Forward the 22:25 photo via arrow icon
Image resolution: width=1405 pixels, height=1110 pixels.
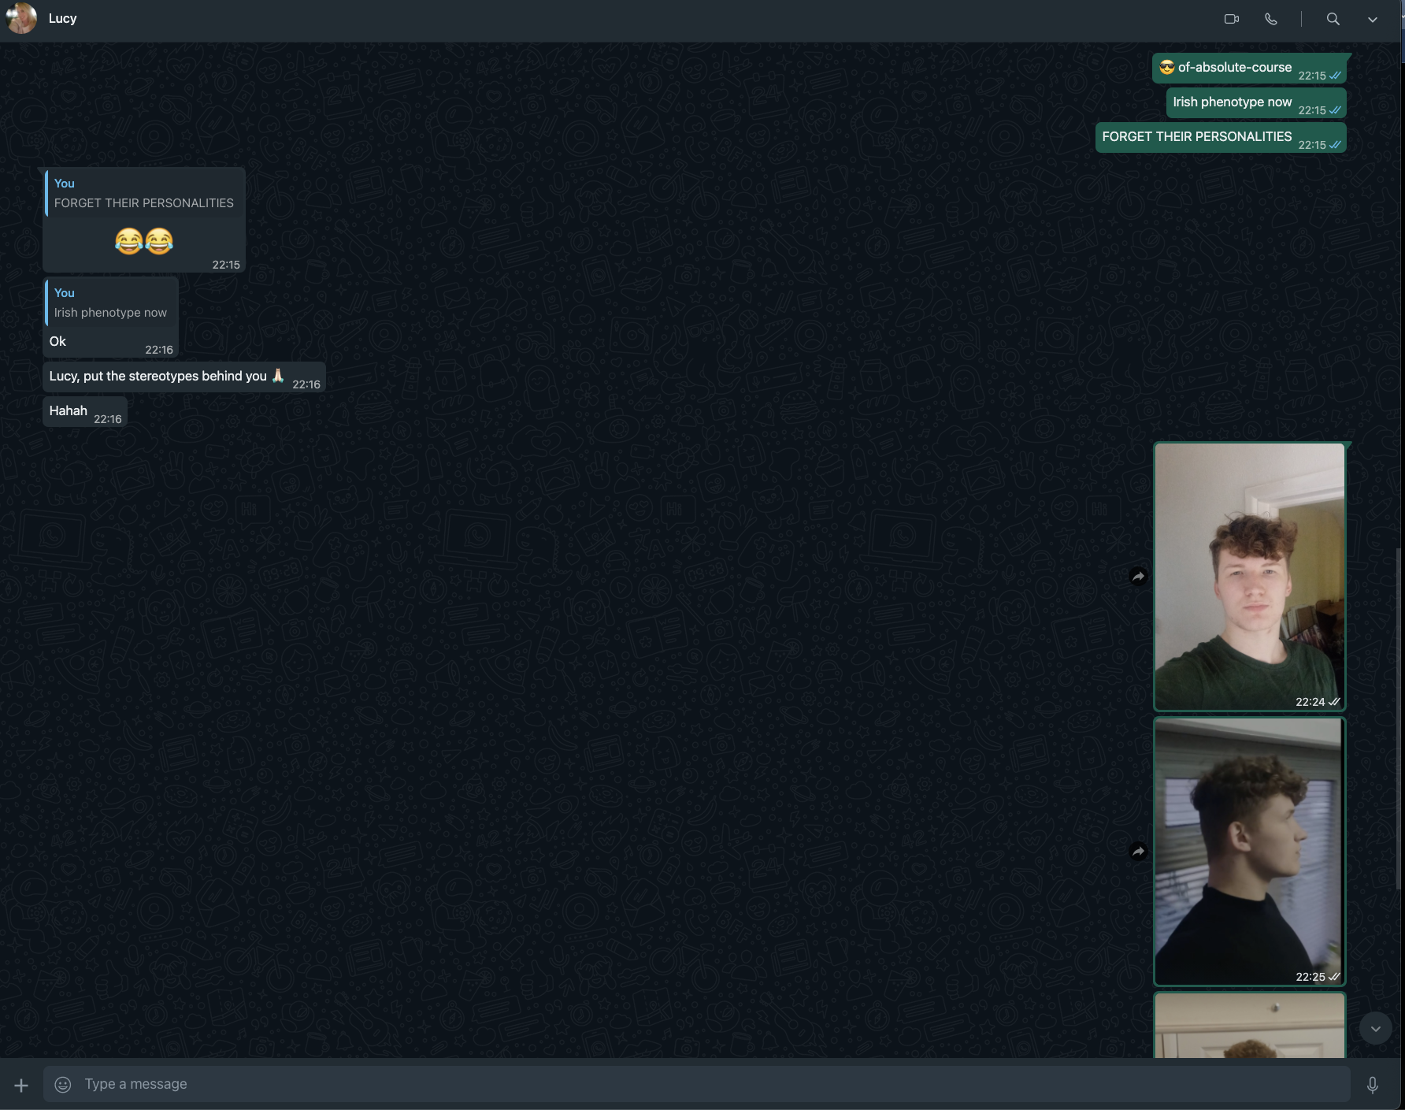click(x=1138, y=852)
